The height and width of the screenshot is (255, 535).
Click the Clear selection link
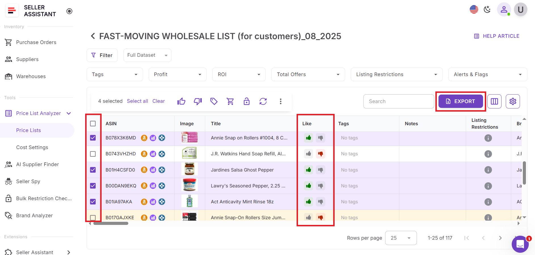point(158,101)
